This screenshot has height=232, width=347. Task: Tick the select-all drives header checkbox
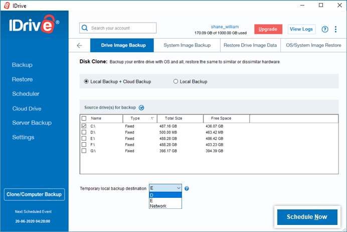tap(84, 118)
